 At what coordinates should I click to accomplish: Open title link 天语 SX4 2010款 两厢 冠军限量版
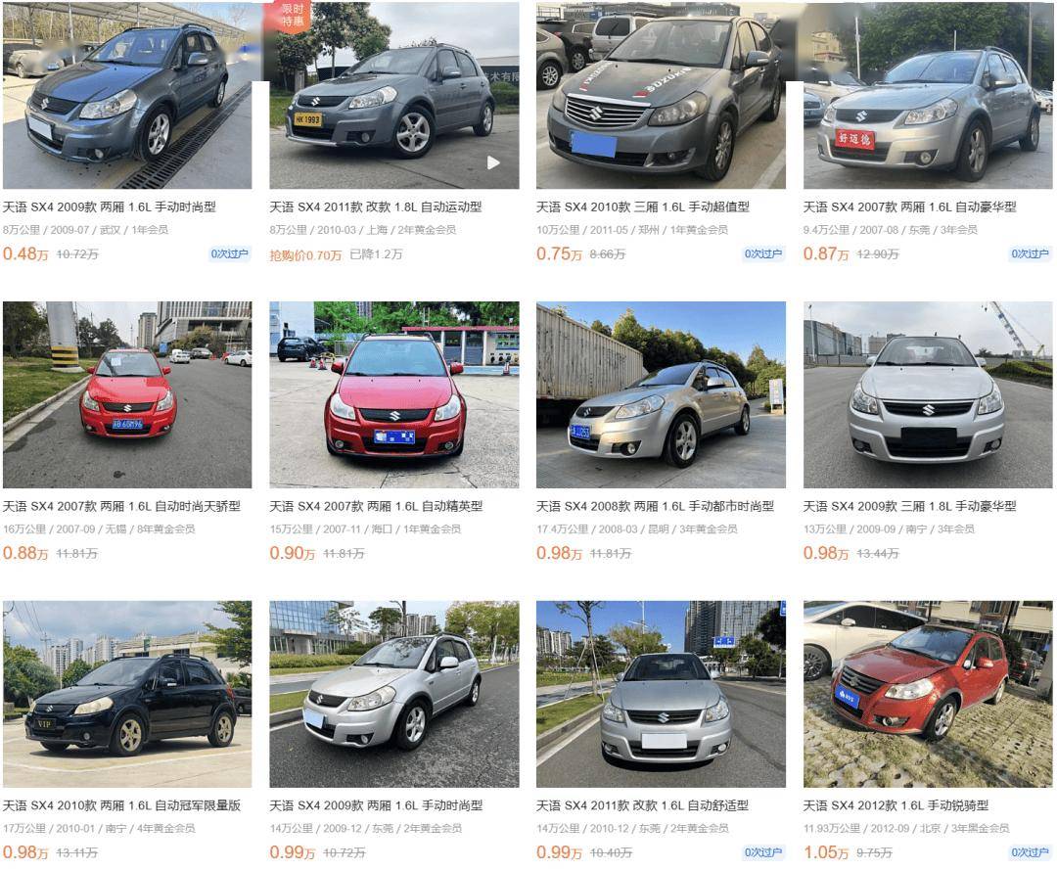coord(122,805)
